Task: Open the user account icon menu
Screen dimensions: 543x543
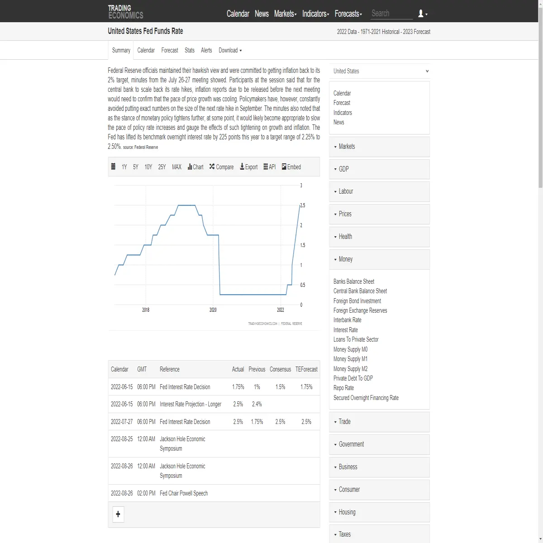Action: (423, 14)
